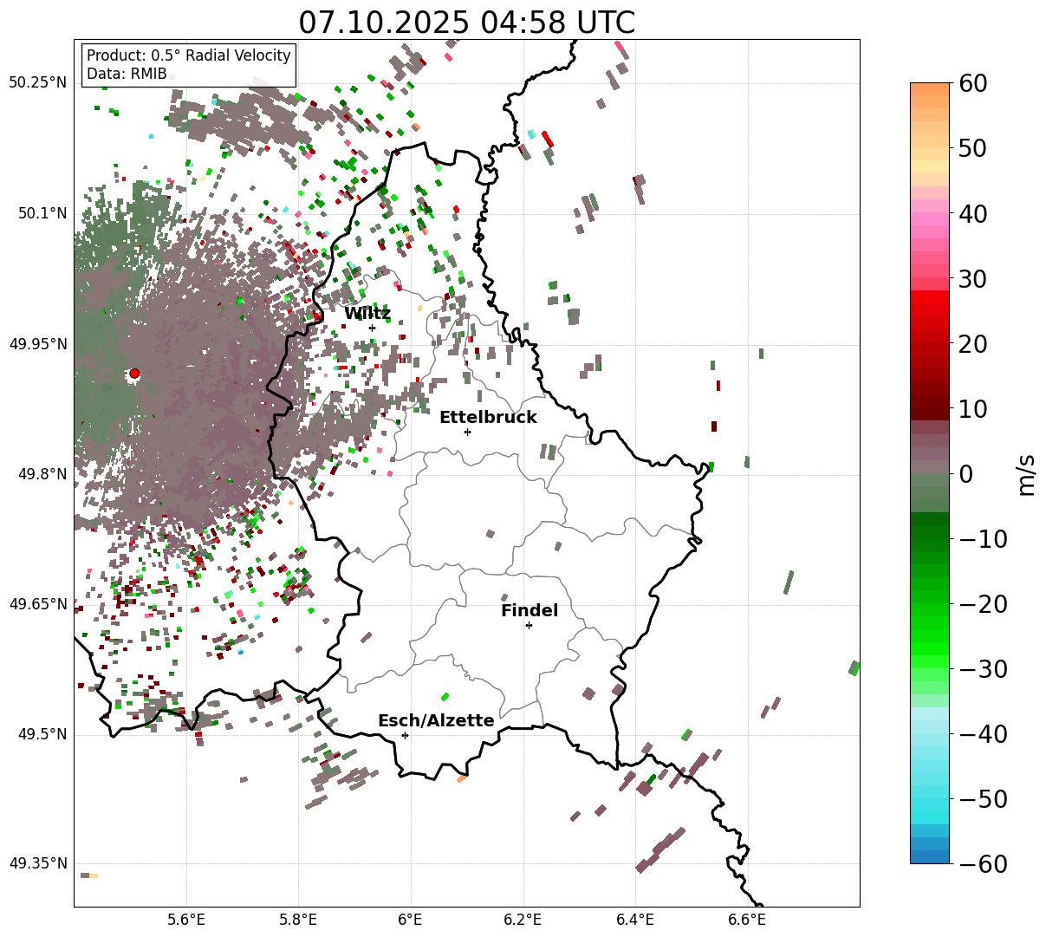The image size is (1046, 937).
Task: Click the colorbar value 60
Action: coord(974,83)
